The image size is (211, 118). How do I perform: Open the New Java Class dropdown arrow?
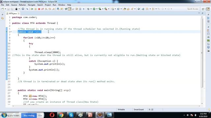[121, 9]
